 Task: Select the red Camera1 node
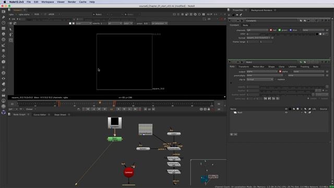coord(129,172)
